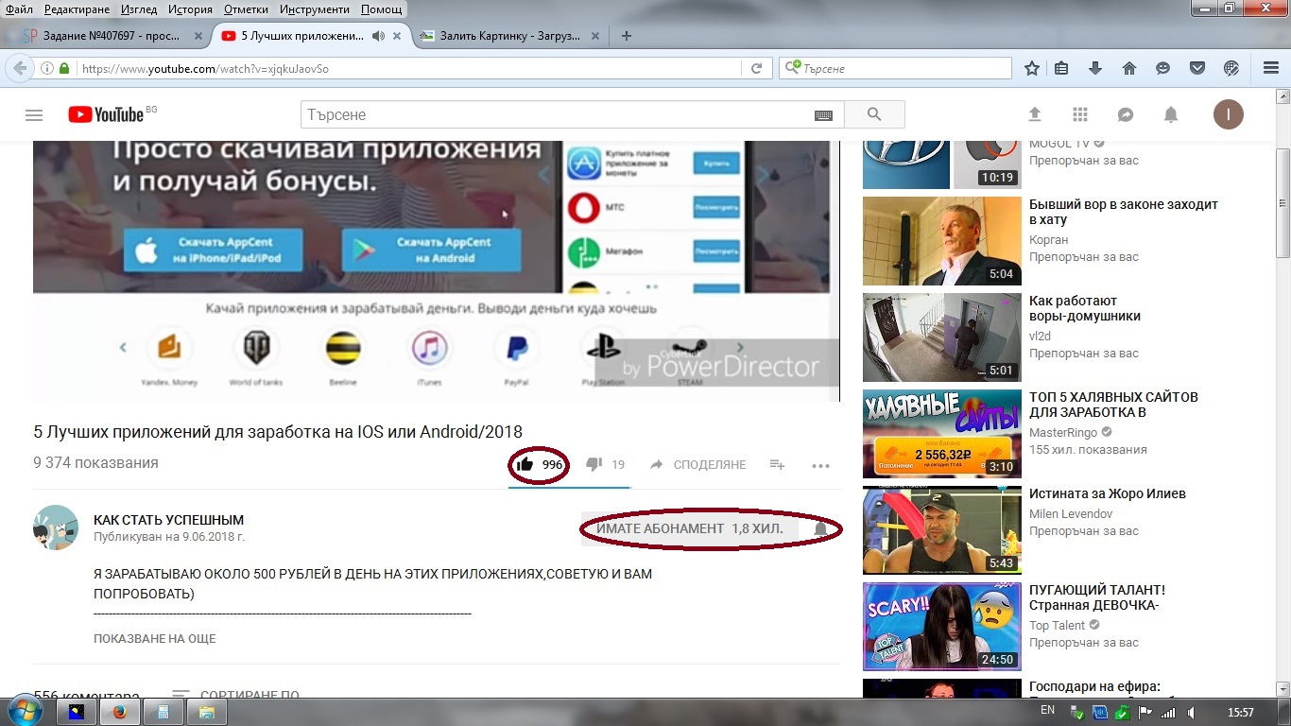
Task: Open Firefox from the taskbar
Action: point(120,713)
